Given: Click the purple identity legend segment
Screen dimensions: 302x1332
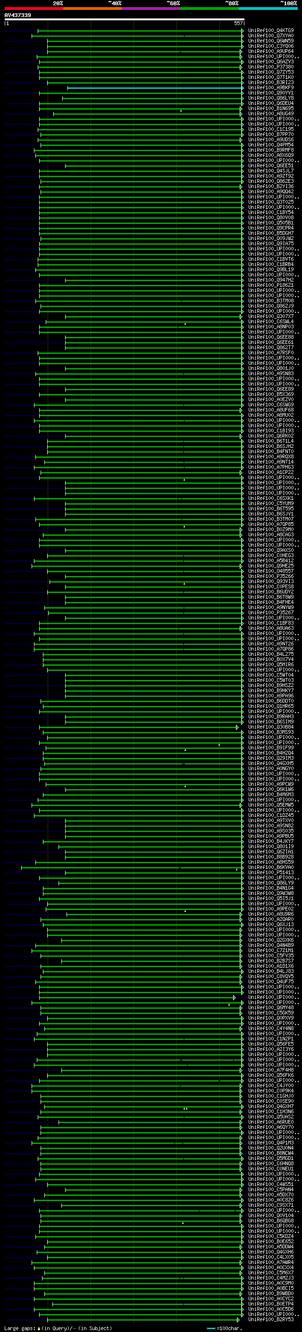Looking at the screenshot, I should (x=151, y=9).
